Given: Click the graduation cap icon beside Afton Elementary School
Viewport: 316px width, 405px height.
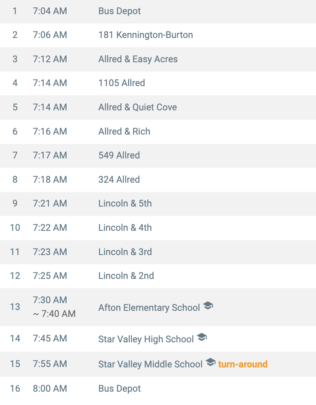Looking at the screenshot, I should pos(208,306).
